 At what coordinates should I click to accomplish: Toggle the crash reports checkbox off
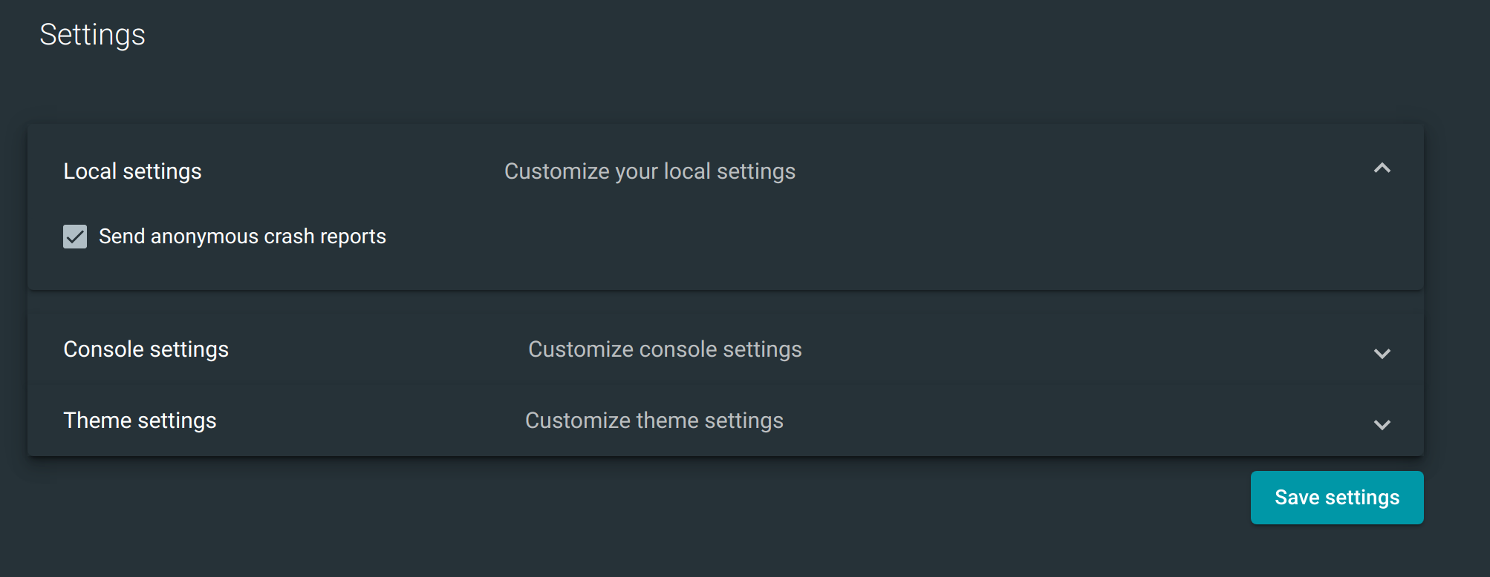click(75, 236)
